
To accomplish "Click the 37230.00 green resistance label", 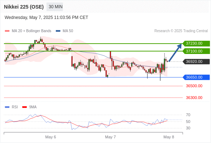I will pos(196,44).
